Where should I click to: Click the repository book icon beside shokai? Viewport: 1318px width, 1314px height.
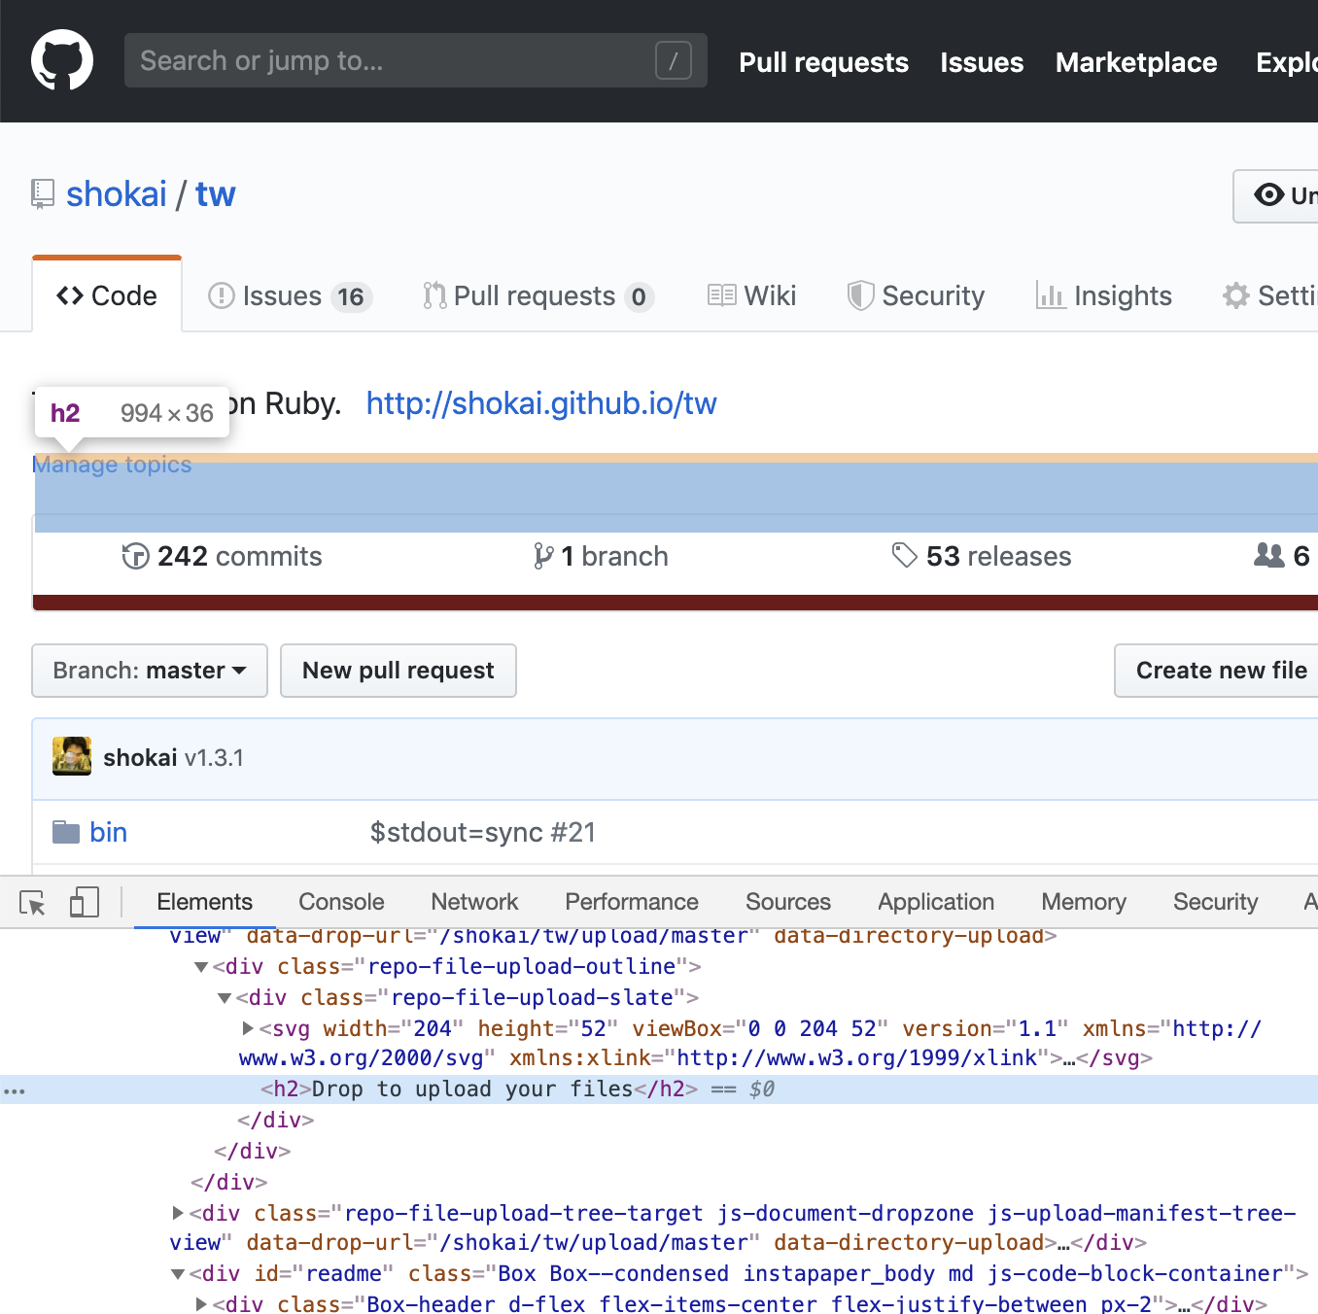pyautogui.click(x=43, y=194)
